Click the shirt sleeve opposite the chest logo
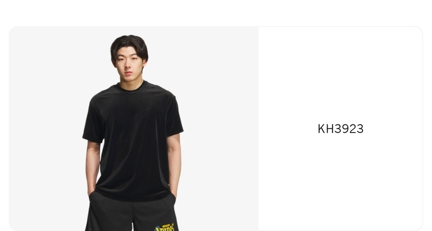The height and width of the screenshot is (231, 432). (93, 121)
